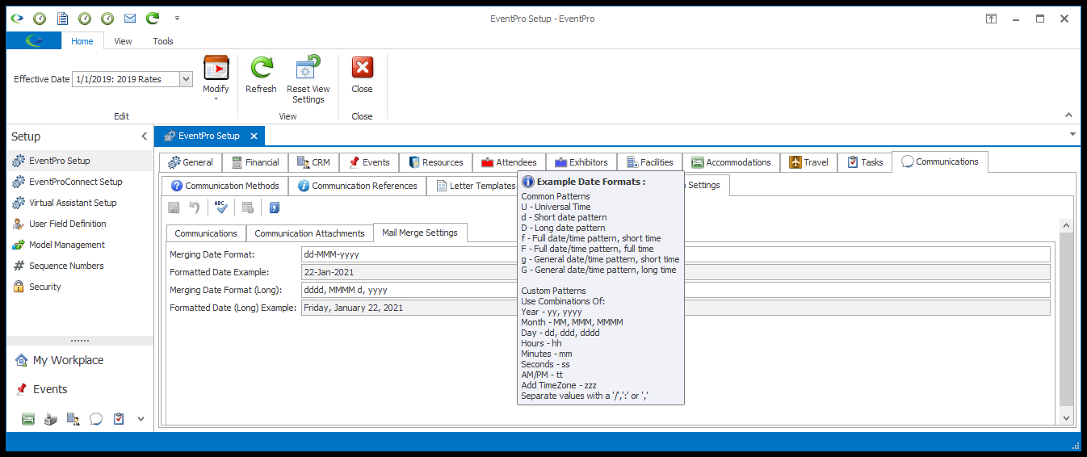This screenshot has height=457, width=1087.
Task: Select the Mail Merge Settings tab
Action: (x=420, y=233)
